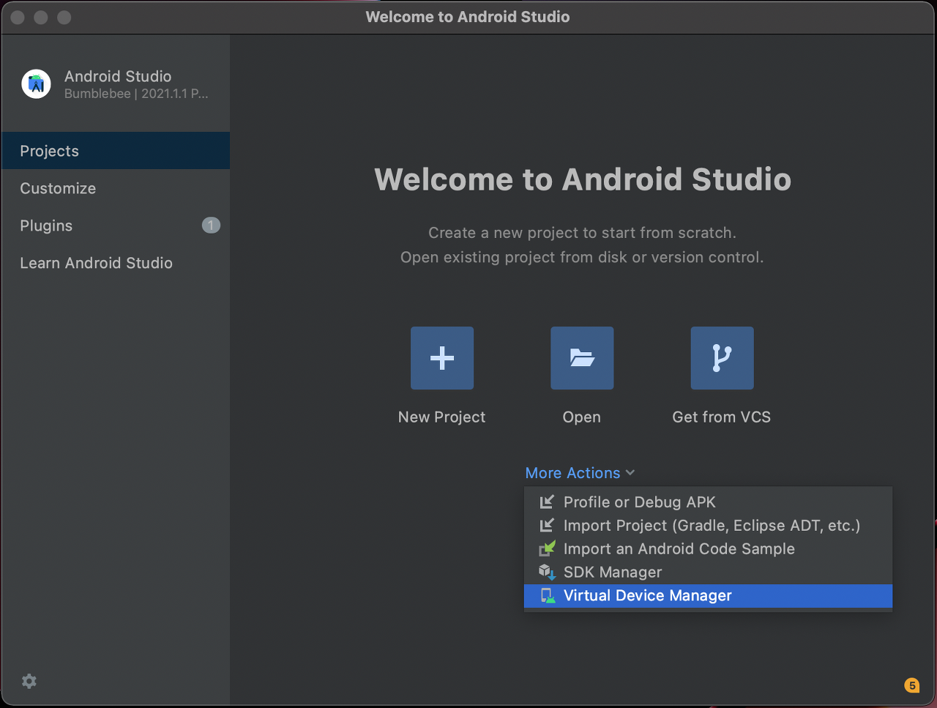937x708 pixels.
Task: Click the More Actions chevron arrow
Action: [630, 473]
